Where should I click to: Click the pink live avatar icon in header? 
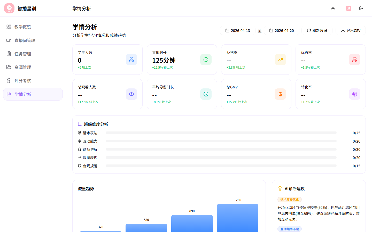(349, 8)
